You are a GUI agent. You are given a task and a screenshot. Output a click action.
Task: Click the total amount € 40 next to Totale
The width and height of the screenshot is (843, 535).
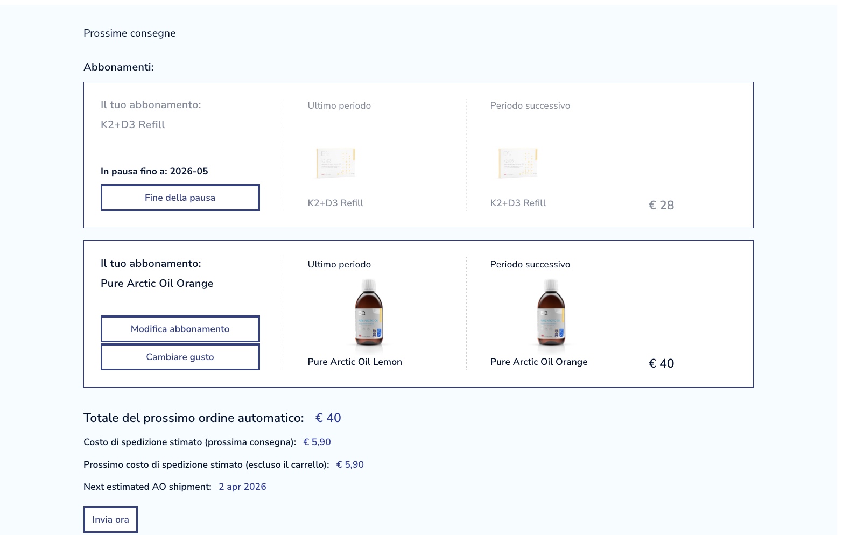pos(328,418)
